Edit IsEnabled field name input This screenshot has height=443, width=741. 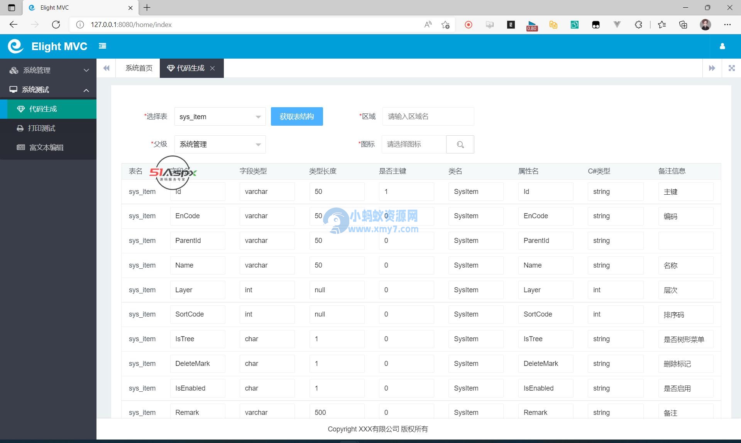[197, 388]
